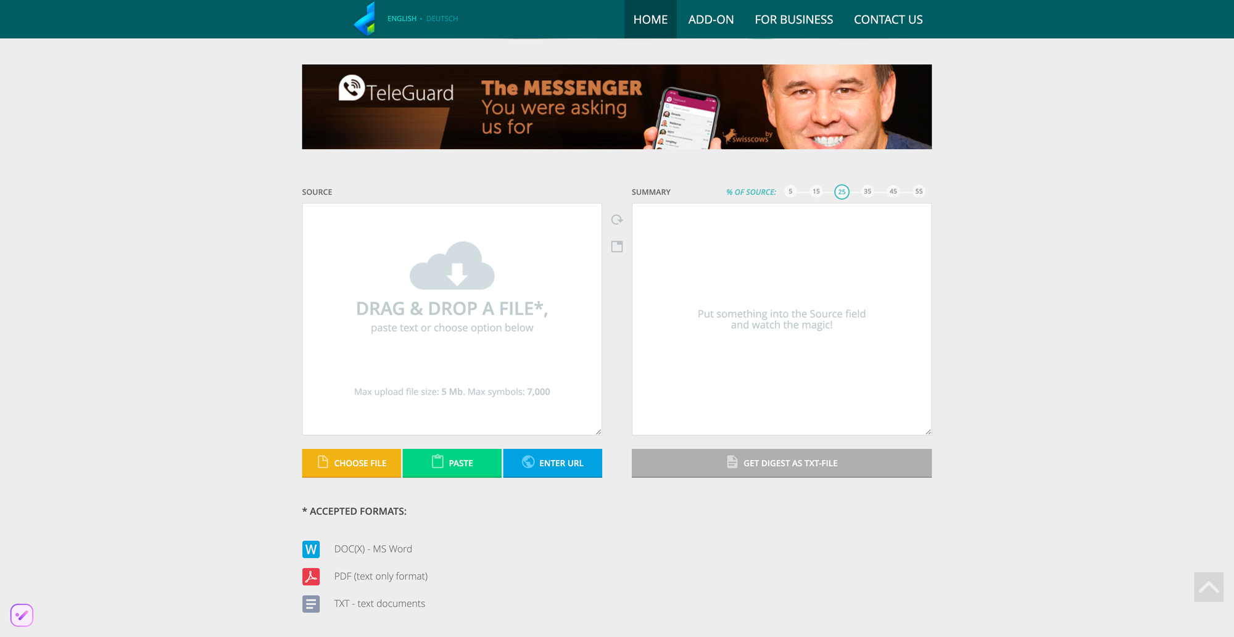The width and height of the screenshot is (1234, 637).
Task: Click the TXT document format icon
Action: tap(311, 604)
